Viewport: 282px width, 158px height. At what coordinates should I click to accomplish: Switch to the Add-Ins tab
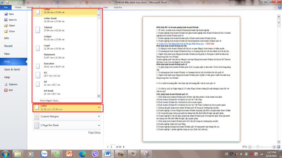118,7
